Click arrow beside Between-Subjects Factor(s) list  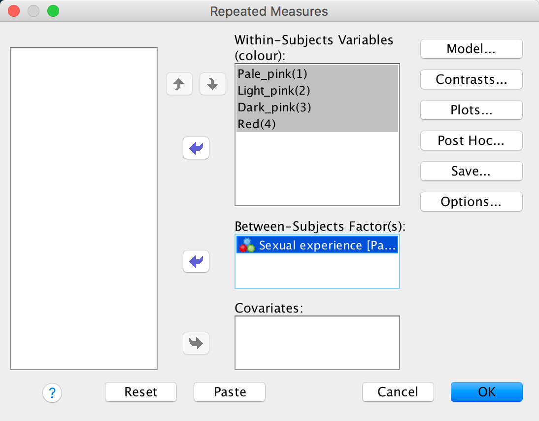(x=196, y=261)
